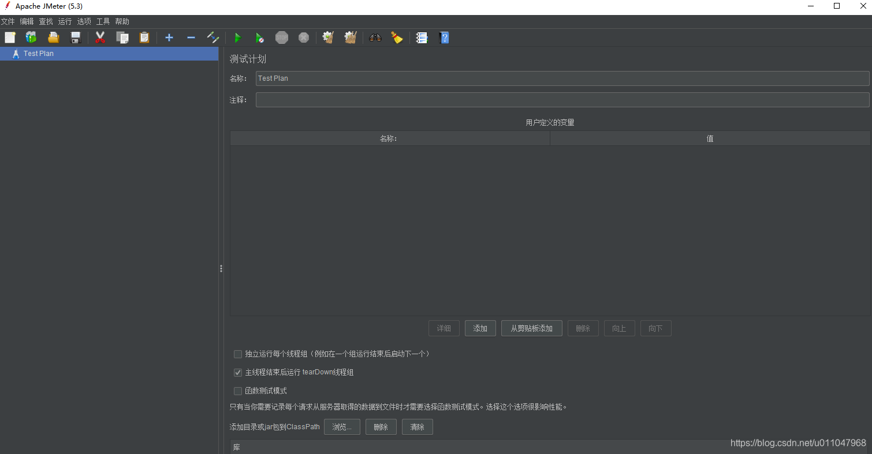Click the 名称 input field
872x454 pixels.
click(562, 78)
